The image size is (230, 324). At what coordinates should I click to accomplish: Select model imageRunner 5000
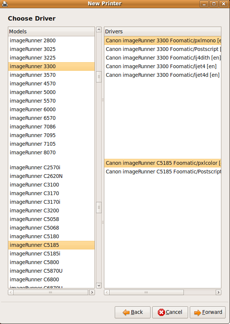(51, 92)
